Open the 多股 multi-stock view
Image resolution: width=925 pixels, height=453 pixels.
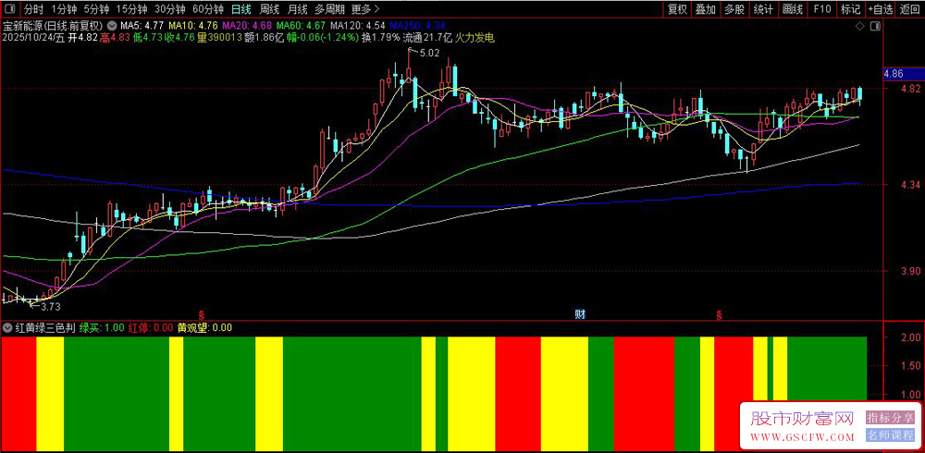click(734, 9)
